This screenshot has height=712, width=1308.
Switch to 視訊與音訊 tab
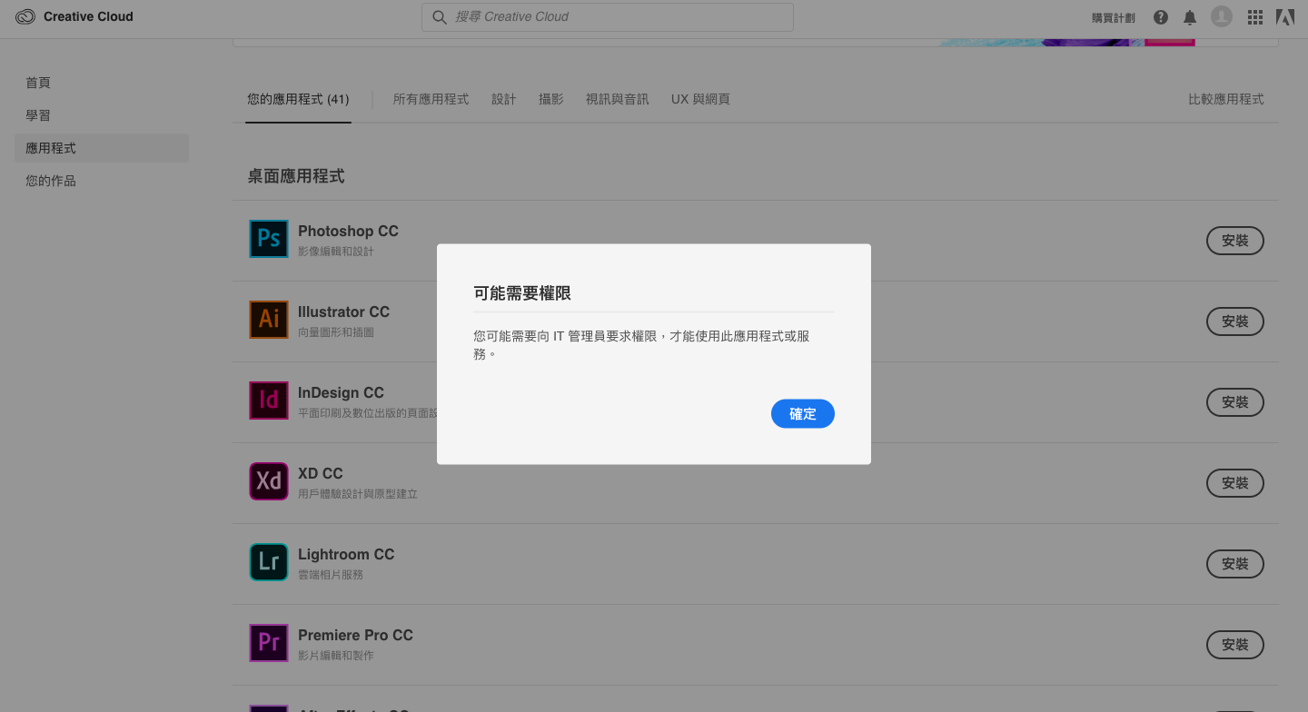tap(618, 99)
